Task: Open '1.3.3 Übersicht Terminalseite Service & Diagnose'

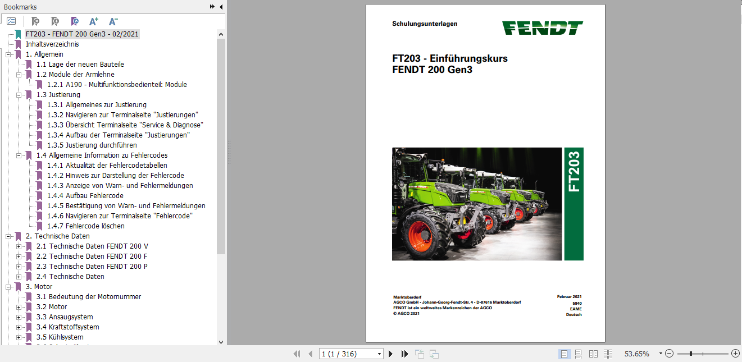Action: (125, 125)
